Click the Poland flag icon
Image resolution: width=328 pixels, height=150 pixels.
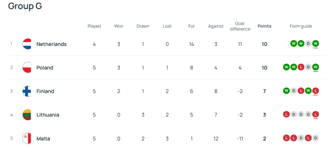[27, 68]
